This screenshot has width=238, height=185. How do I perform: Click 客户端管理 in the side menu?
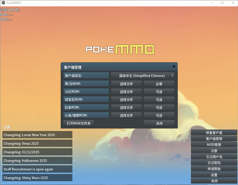pyautogui.click(x=214, y=139)
